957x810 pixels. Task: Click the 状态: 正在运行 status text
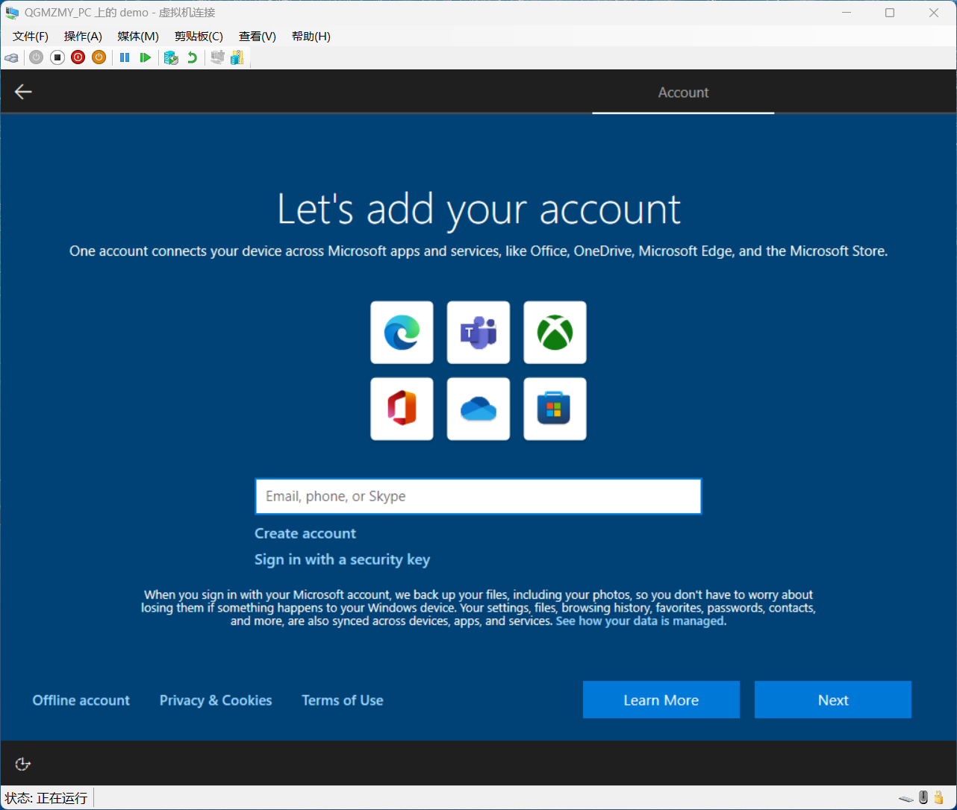point(46,798)
